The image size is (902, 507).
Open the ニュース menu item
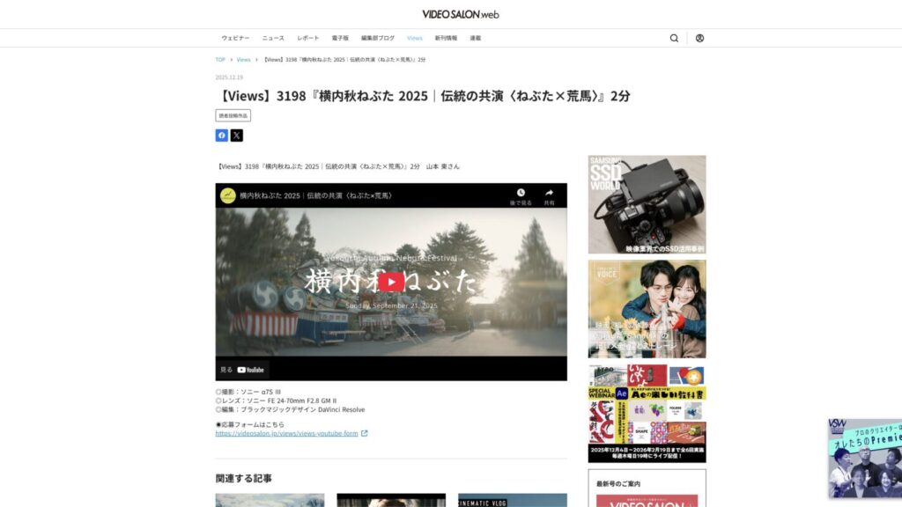click(x=273, y=38)
